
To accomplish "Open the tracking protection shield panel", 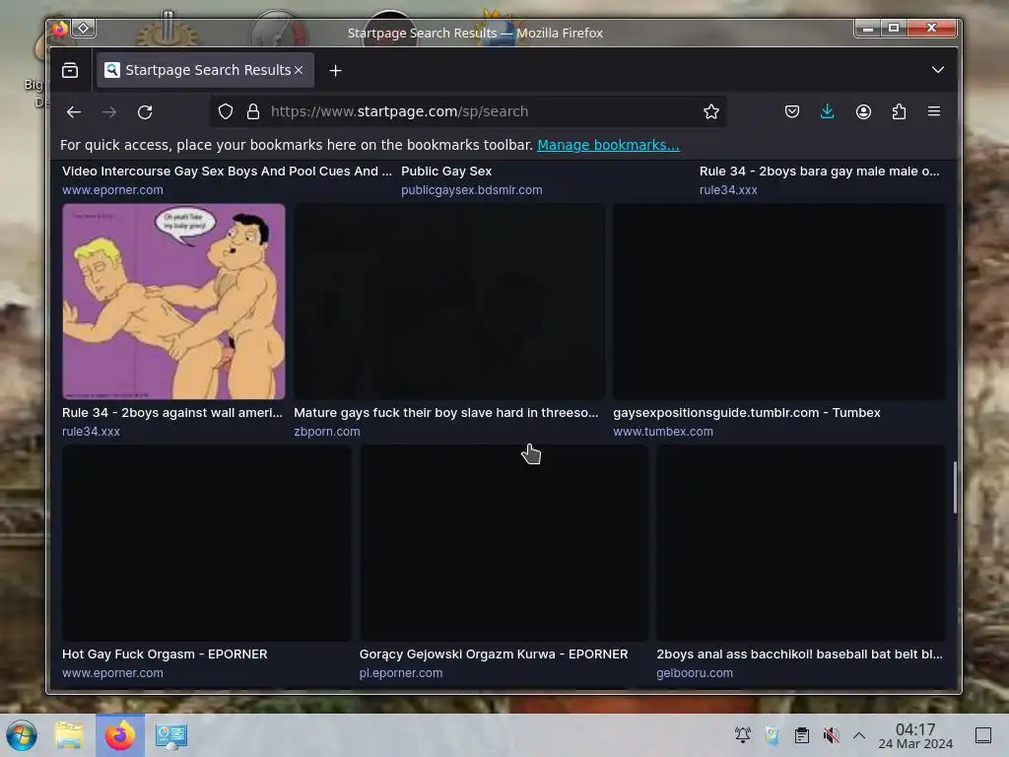I will tap(226, 112).
